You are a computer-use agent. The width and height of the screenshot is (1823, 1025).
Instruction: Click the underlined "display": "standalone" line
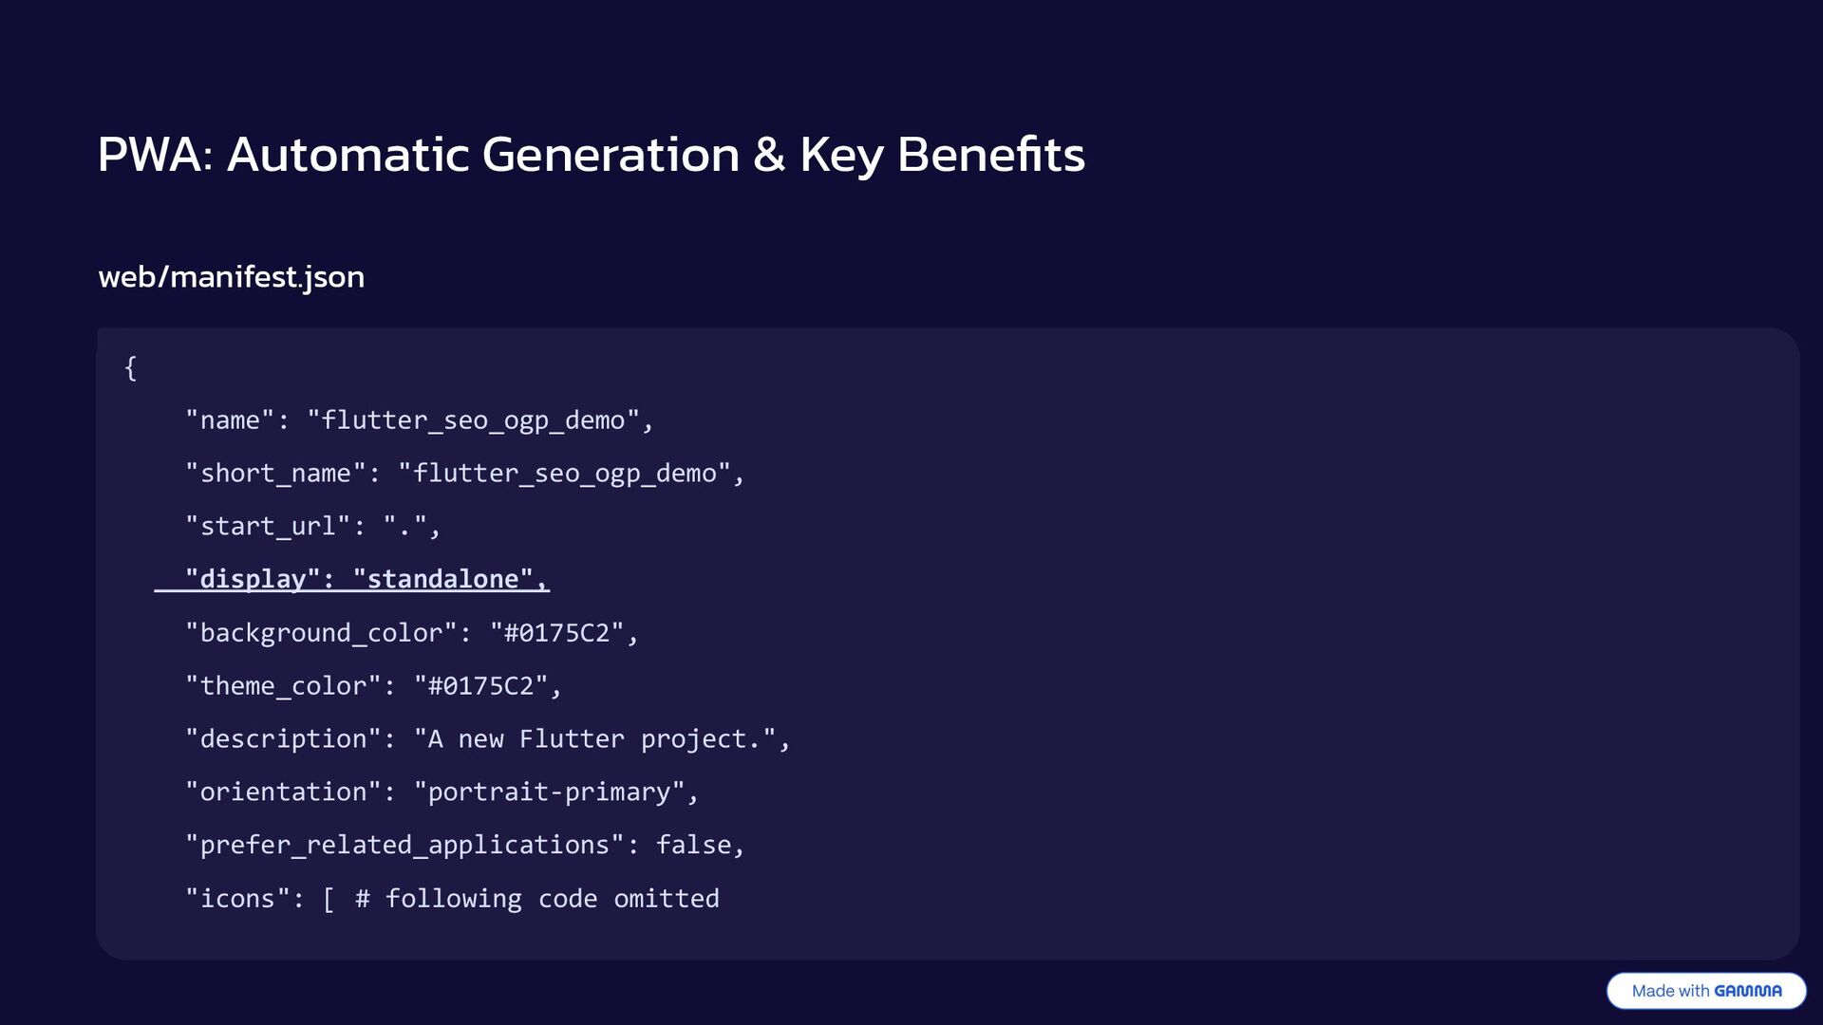click(x=352, y=579)
